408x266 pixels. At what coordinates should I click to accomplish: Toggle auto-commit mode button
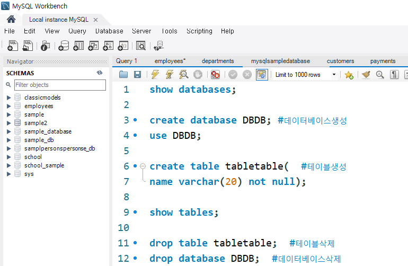click(262, 75)
